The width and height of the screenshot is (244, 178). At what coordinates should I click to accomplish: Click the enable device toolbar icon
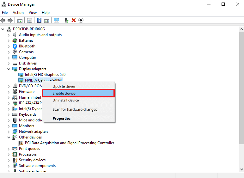coord(67,20)
